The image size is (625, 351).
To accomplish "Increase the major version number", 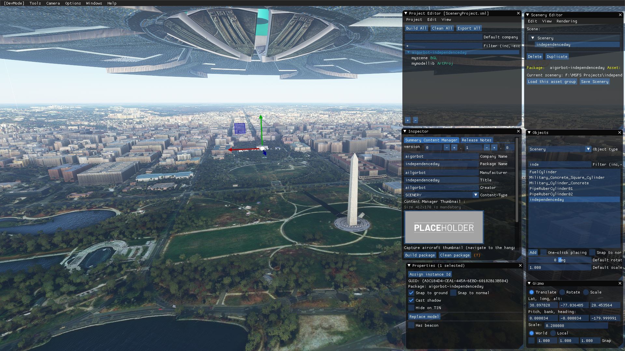I will click(454, 148).
